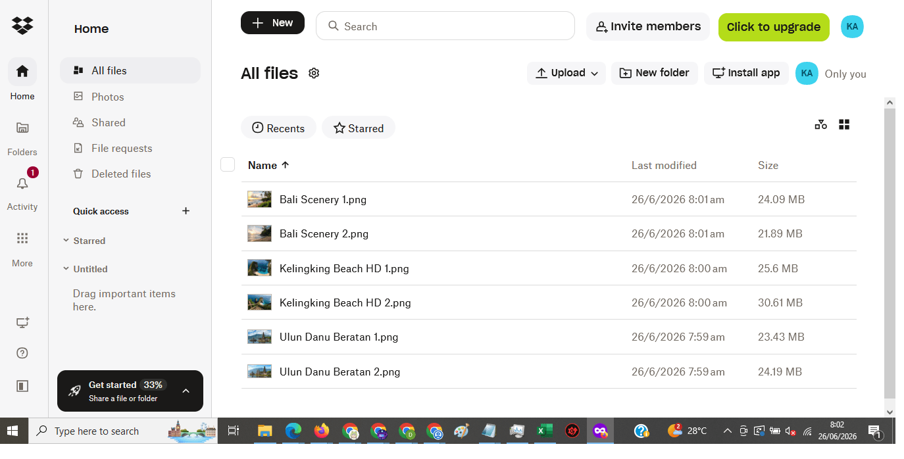
Task: Switch to grid view layout
Action: (x=844, y=124)
